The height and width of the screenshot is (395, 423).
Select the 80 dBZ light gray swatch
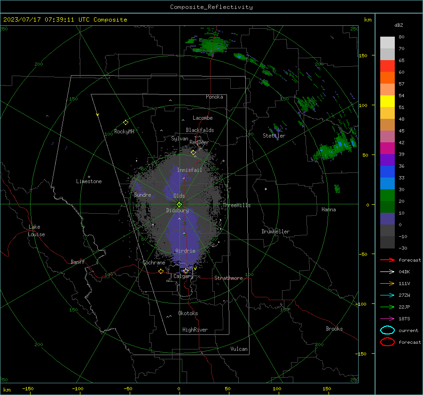(x=387, y=42)
